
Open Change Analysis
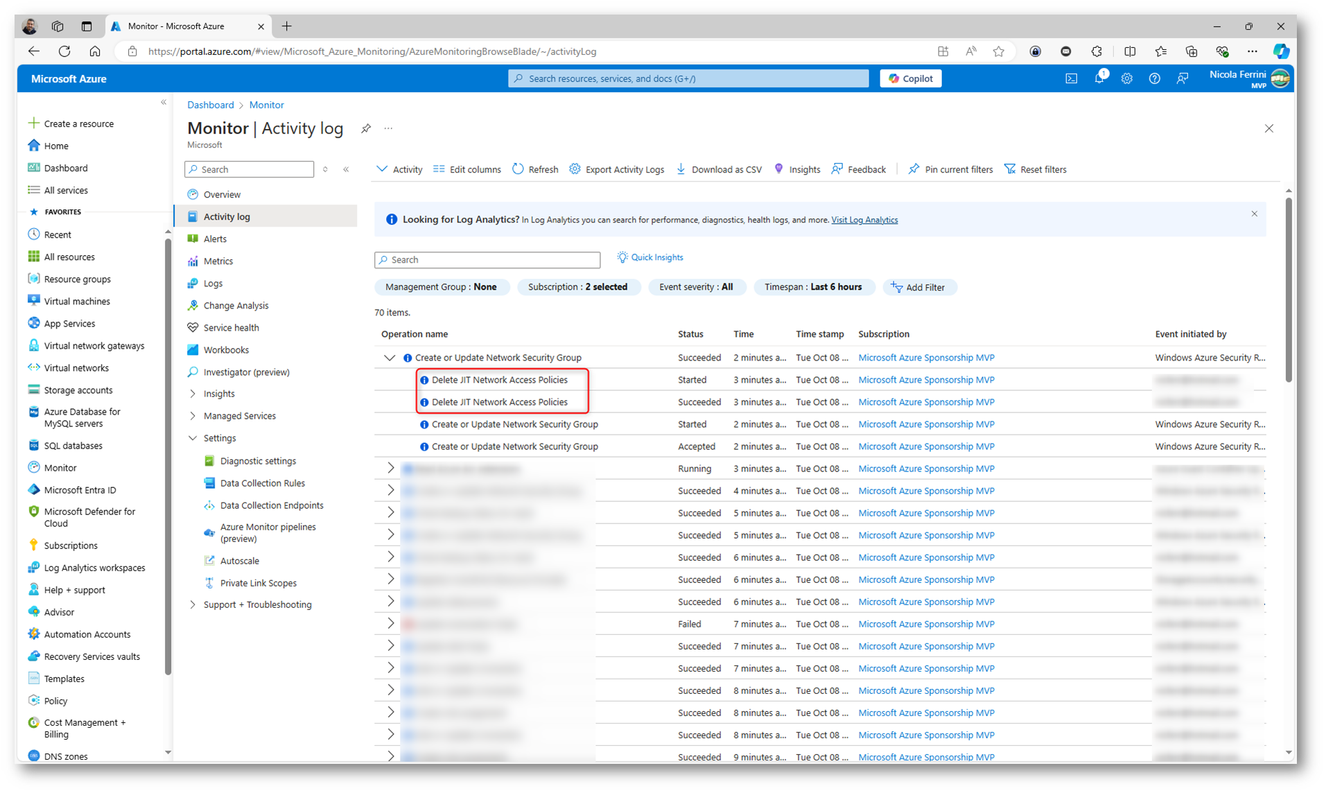pos(236,305)
